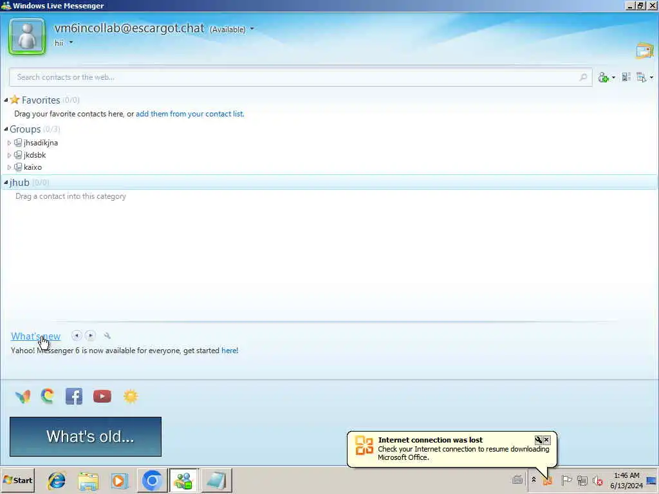The width and height of the screenshot is (659, 494).
Task: Click the MSN butterfly icon
Action: point(23,396)
